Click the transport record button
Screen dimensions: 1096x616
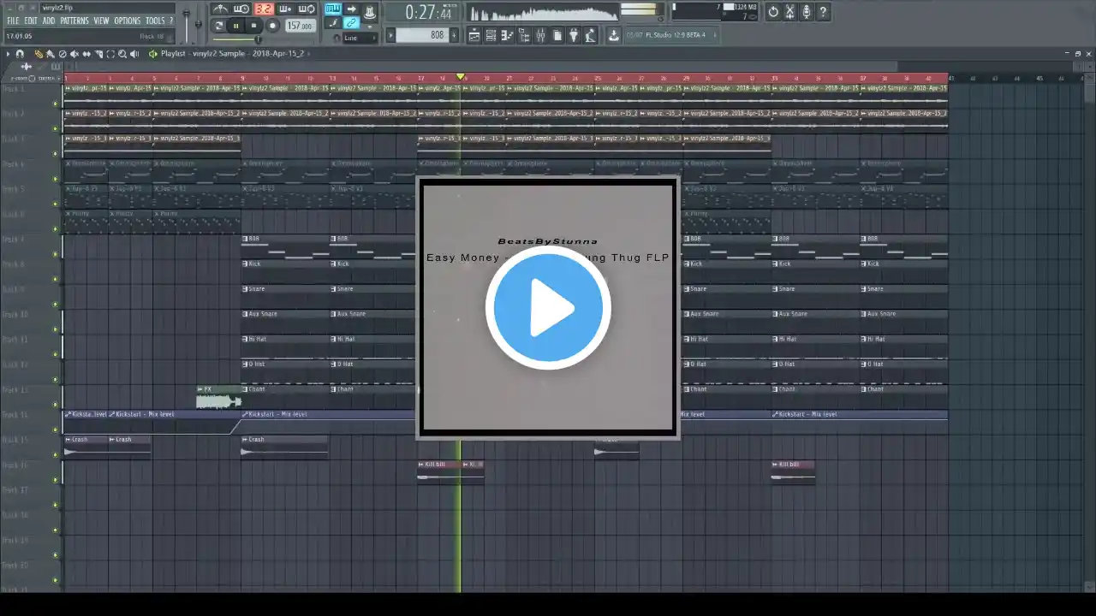tap(273, 26)
